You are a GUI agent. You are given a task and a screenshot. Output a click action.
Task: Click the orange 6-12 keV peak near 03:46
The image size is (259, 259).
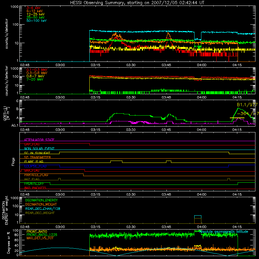coord(168,33)
